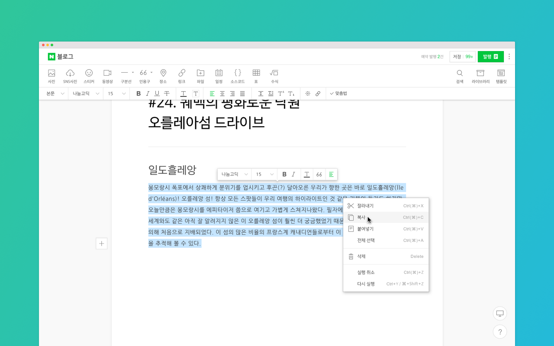Apply subscript formatting
This screenshot has height=346, width=554.
(x=291, y=93)
